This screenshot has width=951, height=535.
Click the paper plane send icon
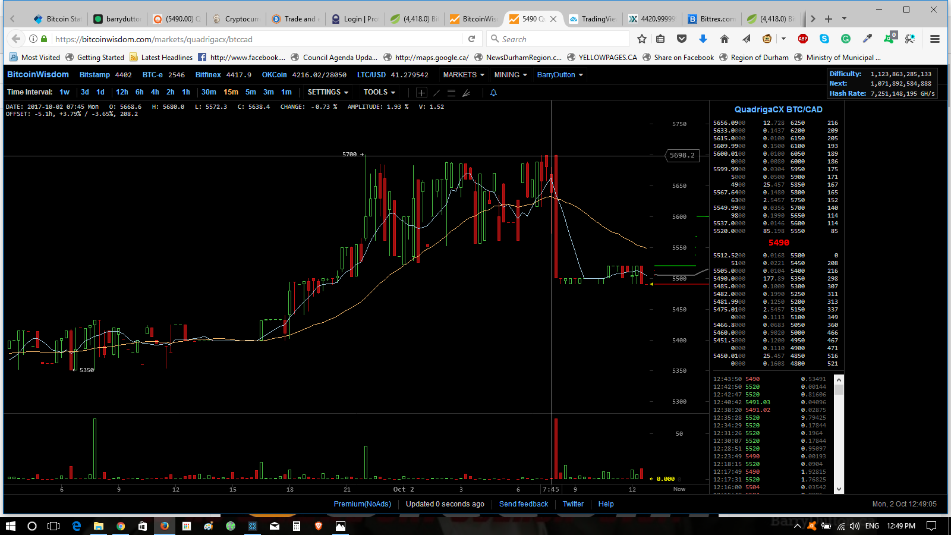click(x=746, y=39)
